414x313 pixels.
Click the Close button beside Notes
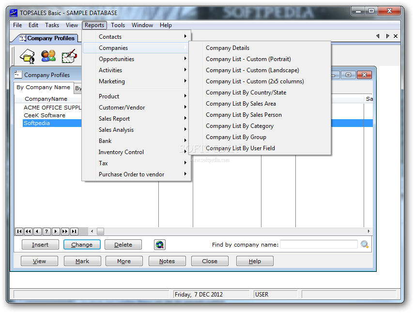click(210, 261)
